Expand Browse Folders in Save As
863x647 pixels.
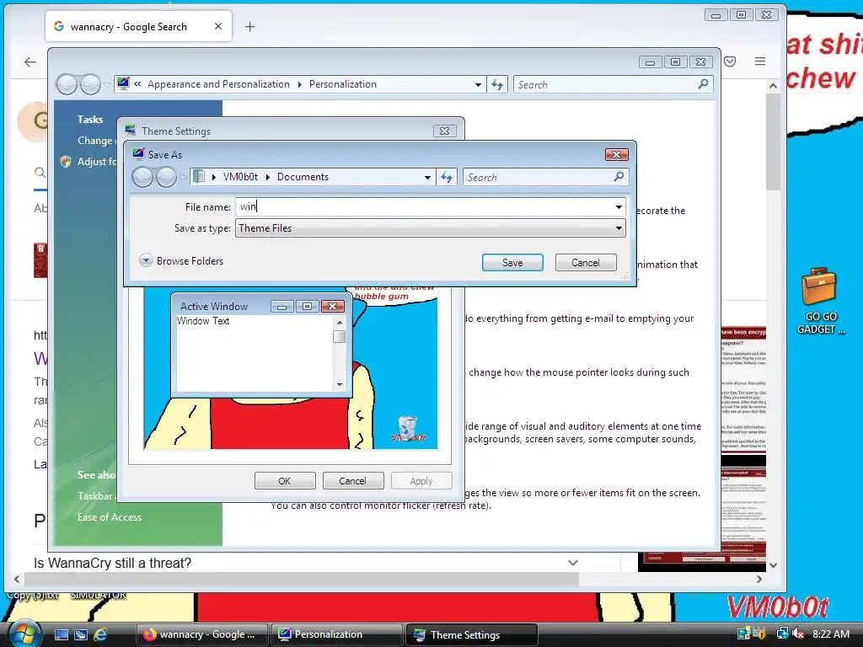click(182, 261)
